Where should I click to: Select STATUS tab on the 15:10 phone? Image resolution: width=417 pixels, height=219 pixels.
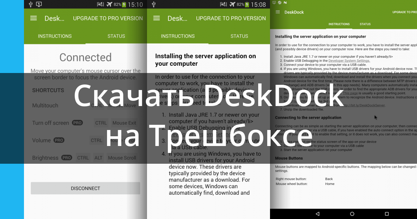click(x=116, y=36)
